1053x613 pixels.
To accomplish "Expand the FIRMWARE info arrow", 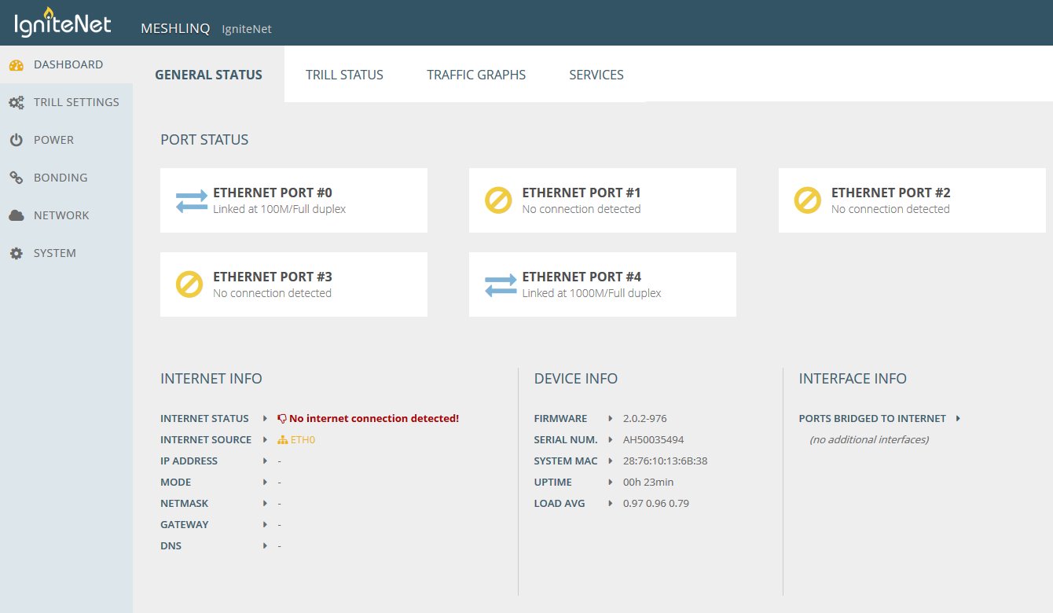I will pyautogui.click(x=612, y=418).
